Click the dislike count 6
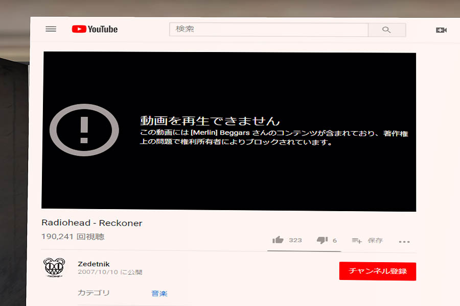 pyautogui.click(x=335, y=240)
